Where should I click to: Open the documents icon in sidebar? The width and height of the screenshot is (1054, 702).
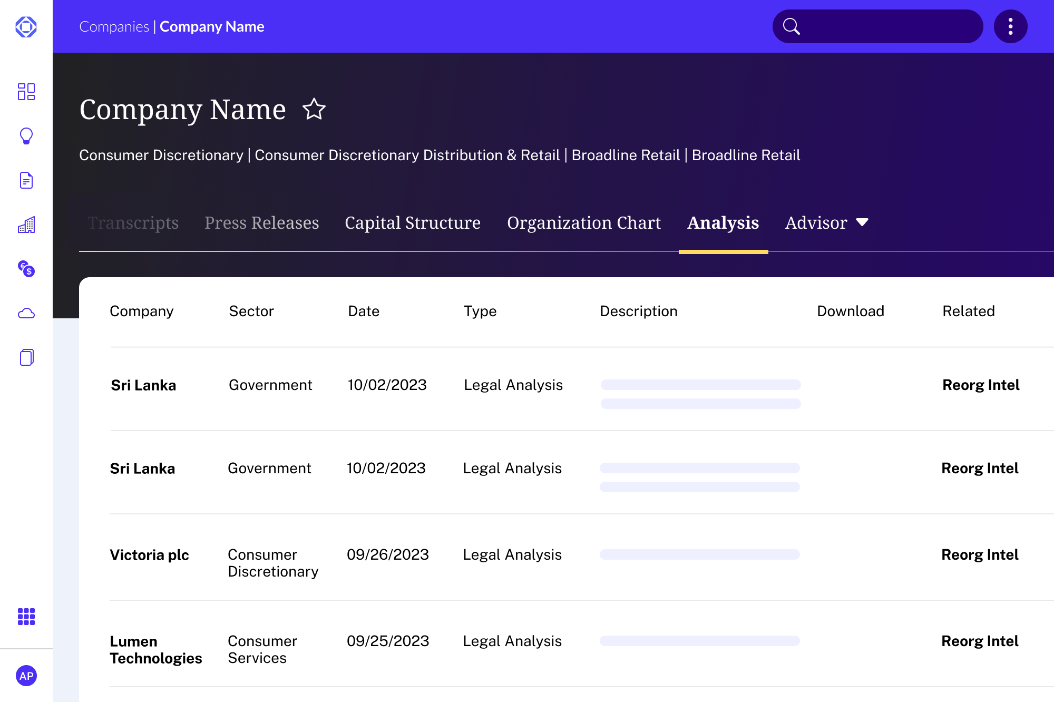click(x=26, y=180)
